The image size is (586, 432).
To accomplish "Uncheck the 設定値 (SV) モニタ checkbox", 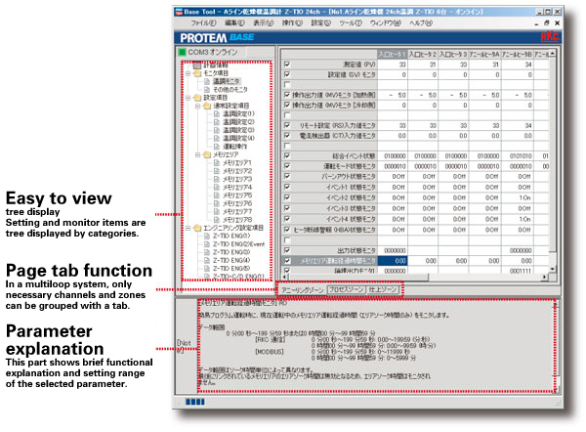I will (287, 74).
